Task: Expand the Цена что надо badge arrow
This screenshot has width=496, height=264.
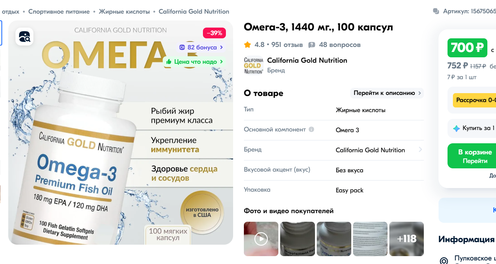Action: click(x=221, y=62)
